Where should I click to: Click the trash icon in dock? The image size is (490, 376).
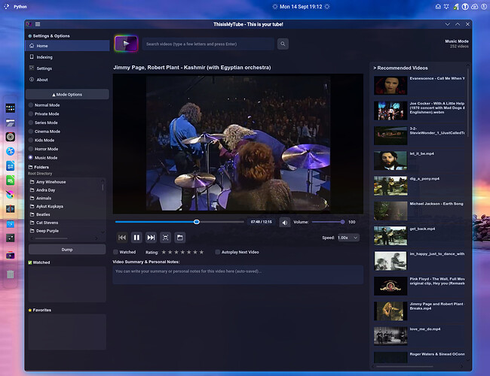pyautogui.click(x=11, y=274)
